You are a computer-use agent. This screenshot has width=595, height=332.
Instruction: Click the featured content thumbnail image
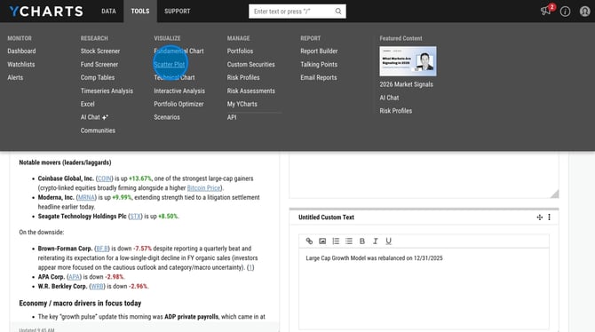(408, 61)
